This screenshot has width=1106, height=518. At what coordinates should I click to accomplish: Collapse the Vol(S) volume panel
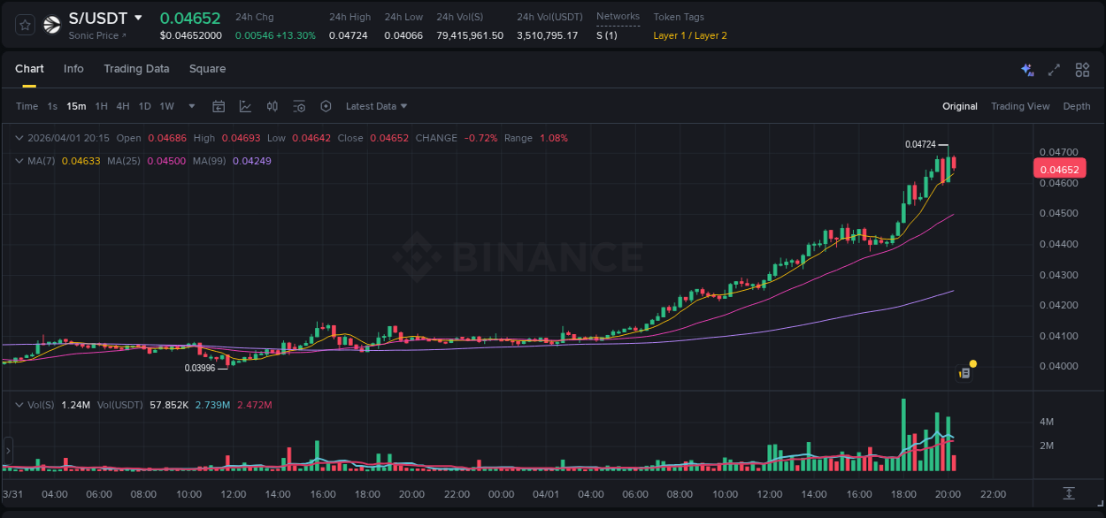point(19,405)
